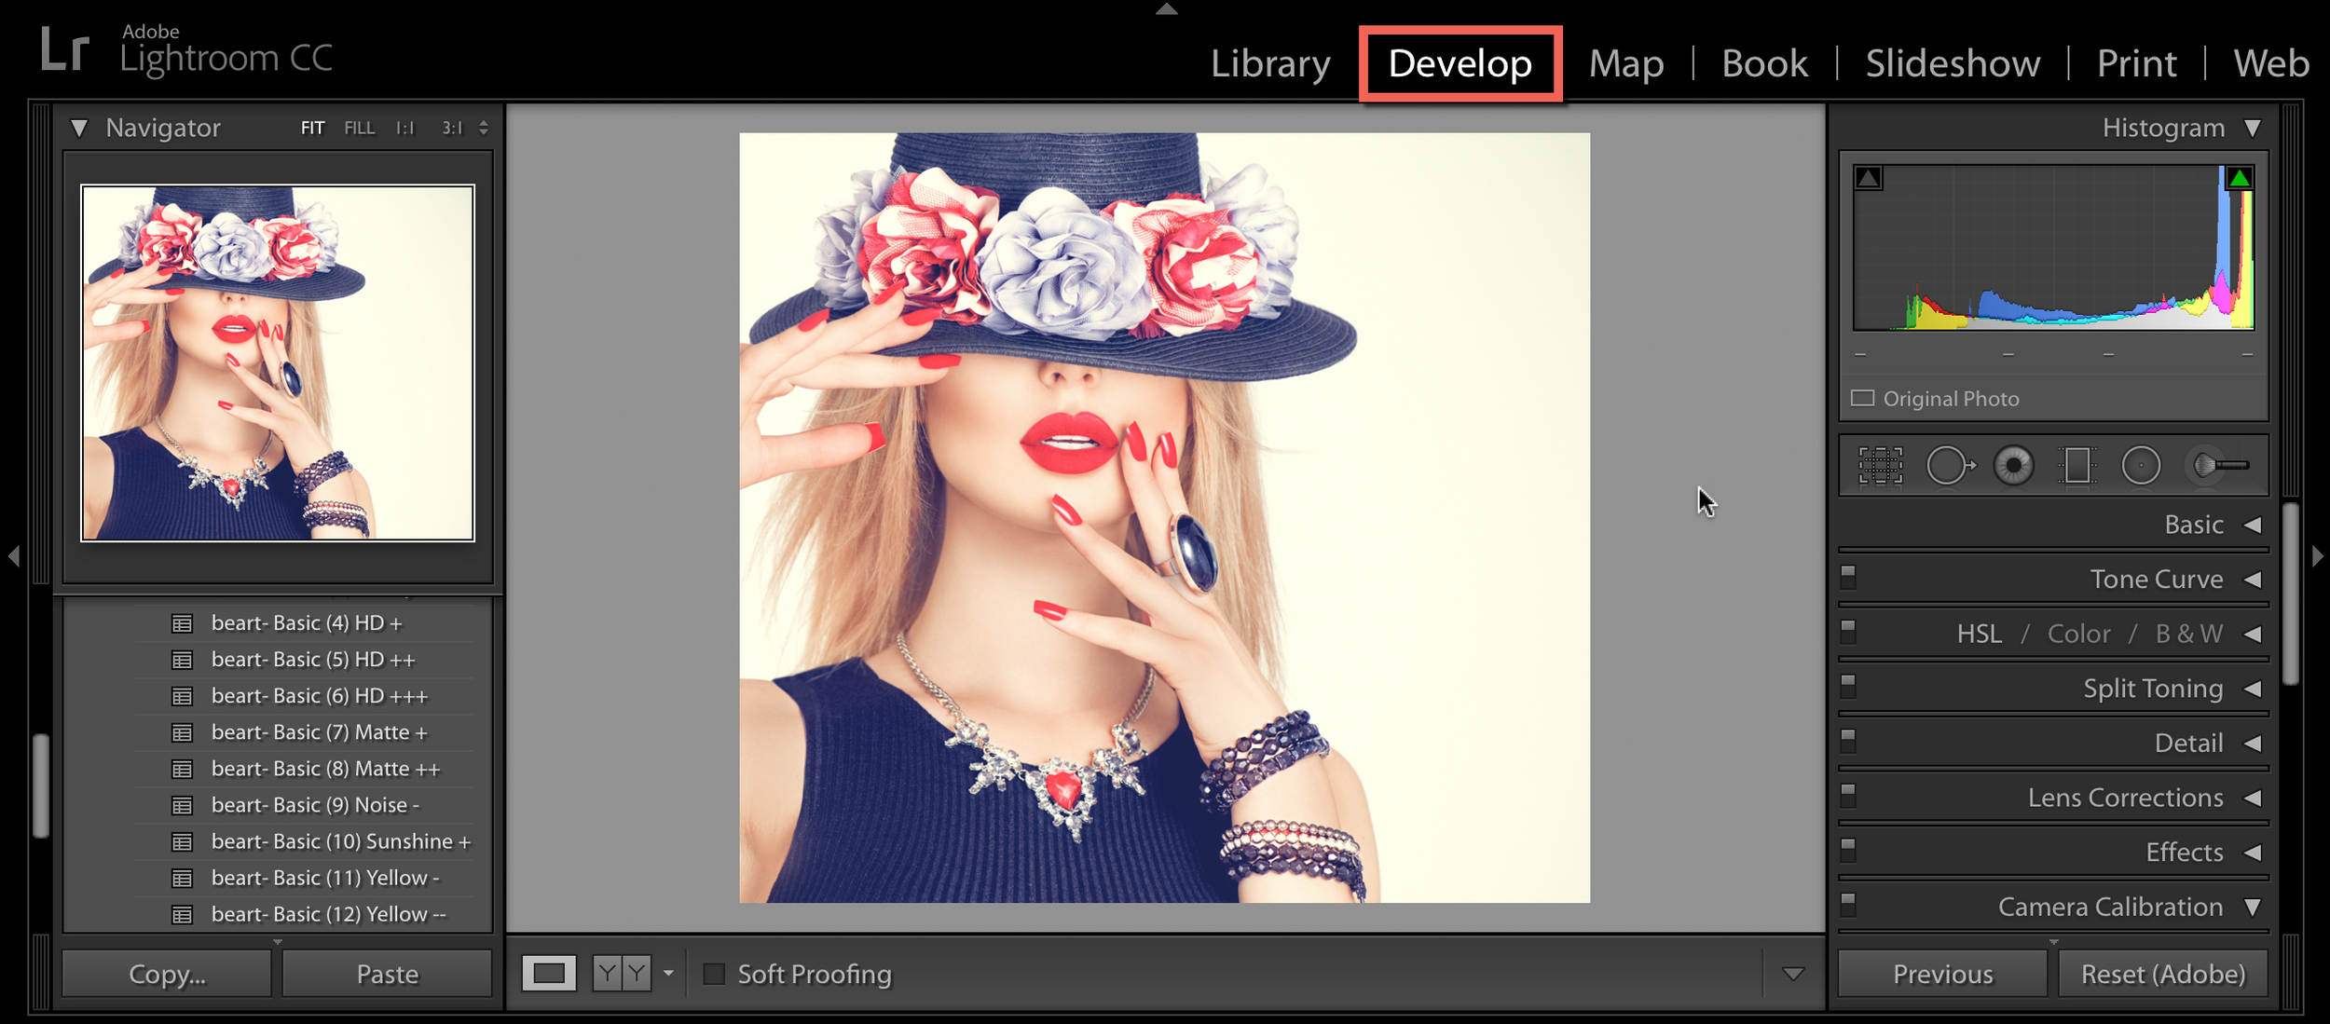The width and height of the screenshot is (2330, 1024).
Task: Switch to Loupe view mode
Action: [549, 974]
